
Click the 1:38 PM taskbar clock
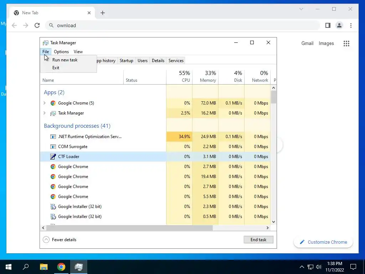pyautogui.click(x=334, y=267)
